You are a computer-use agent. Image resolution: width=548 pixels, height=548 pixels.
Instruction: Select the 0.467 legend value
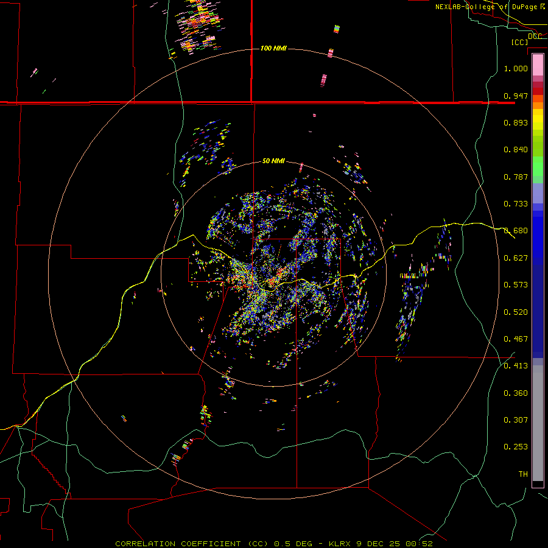coord(516,339)
